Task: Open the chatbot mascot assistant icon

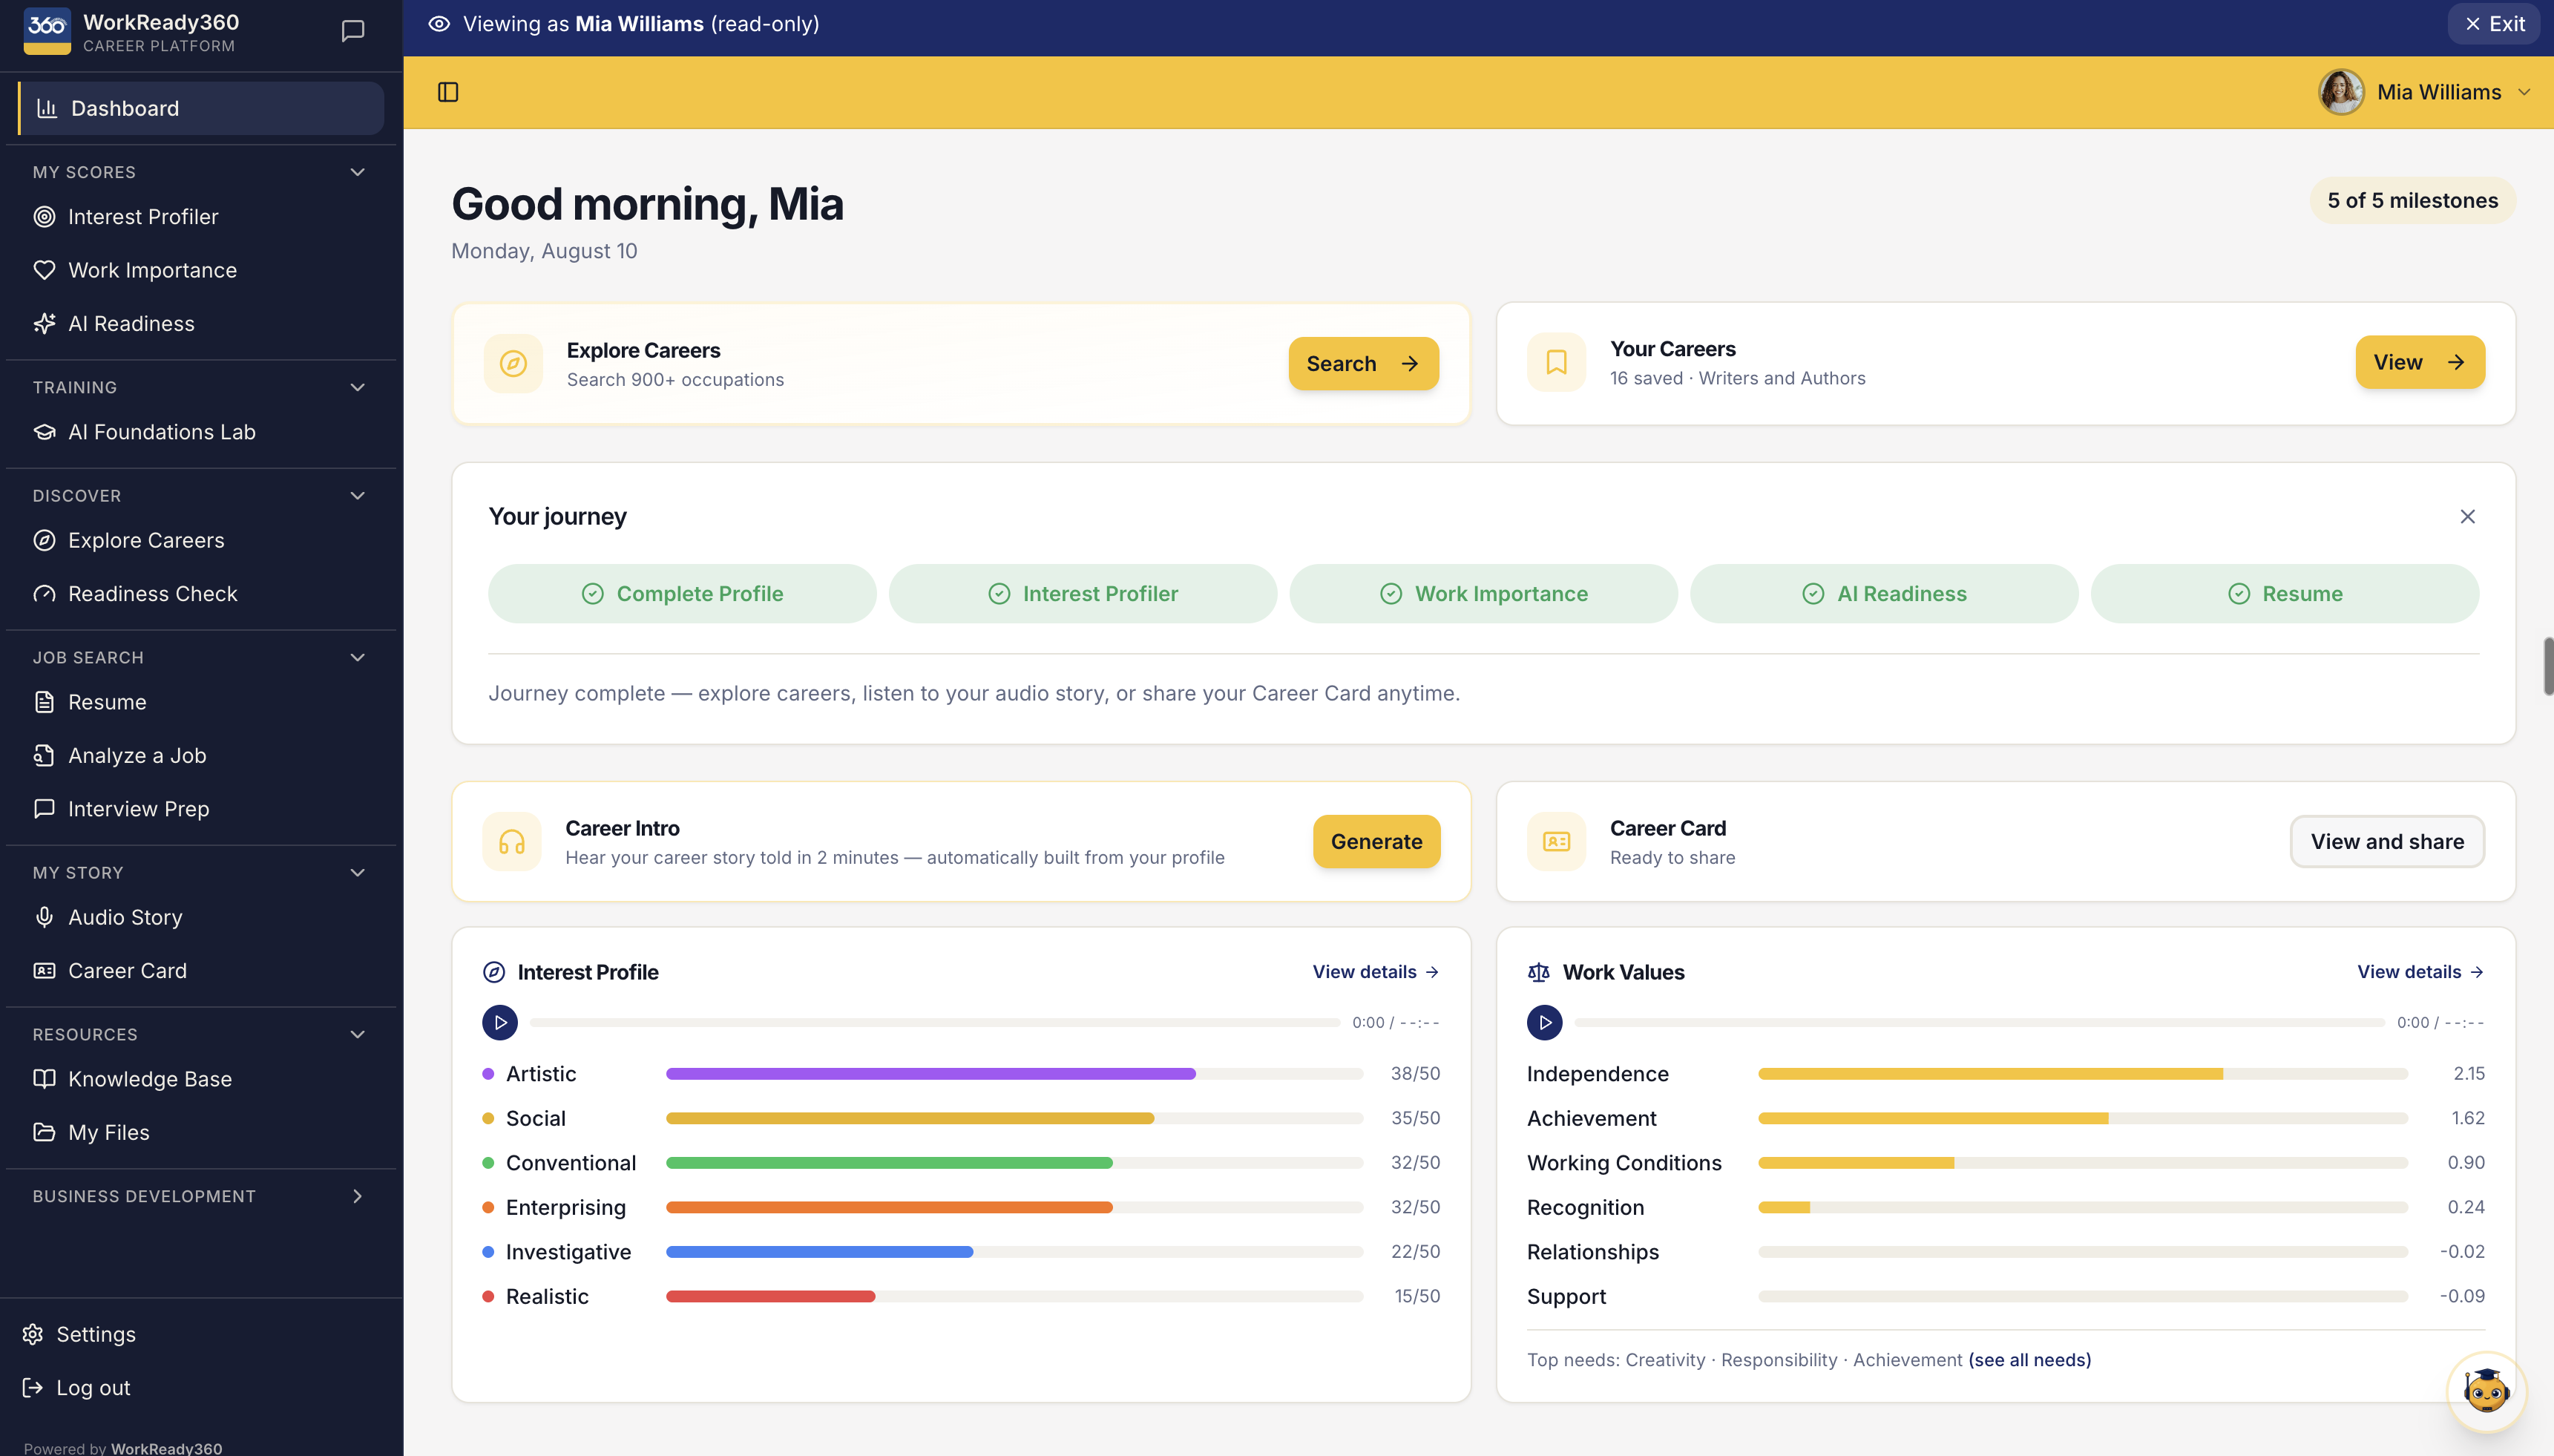Action: click(2486, 1391)
